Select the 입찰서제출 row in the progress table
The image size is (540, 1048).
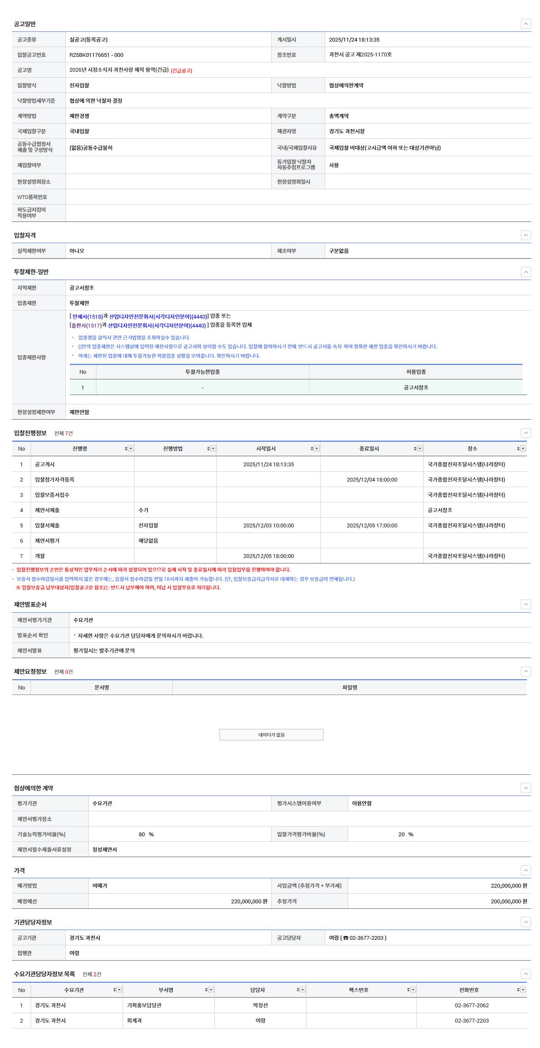pyautogui.click(x=47, y=525)
